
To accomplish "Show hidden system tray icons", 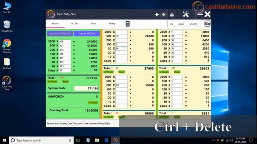I will 213,140.
